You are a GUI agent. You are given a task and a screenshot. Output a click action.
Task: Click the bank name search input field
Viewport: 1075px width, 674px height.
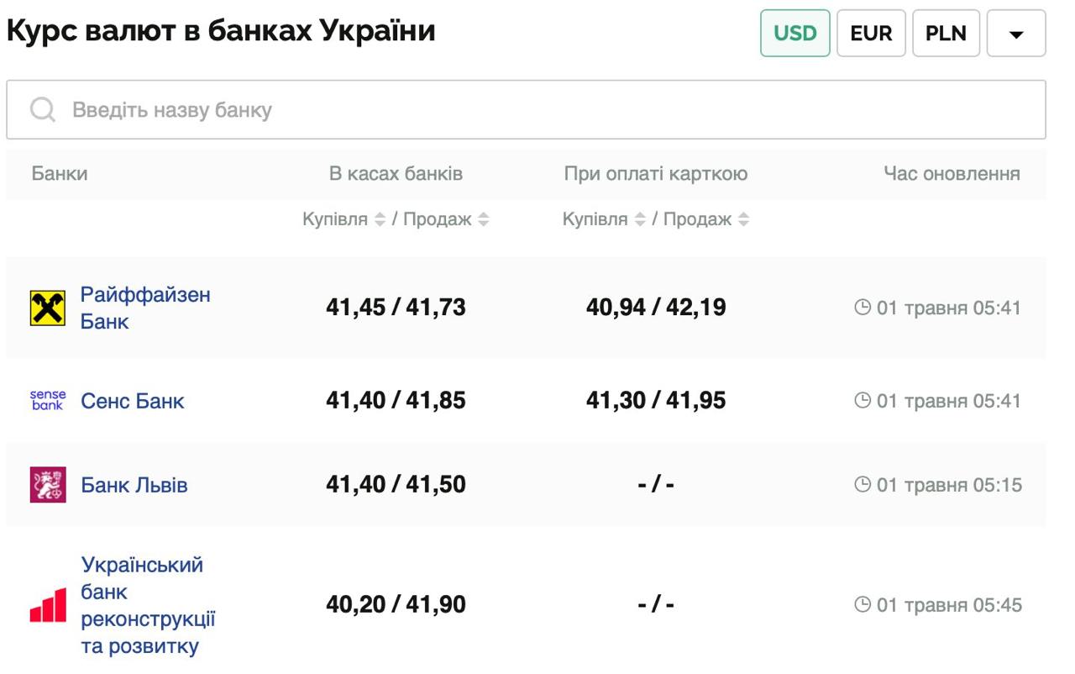point(336,108)
